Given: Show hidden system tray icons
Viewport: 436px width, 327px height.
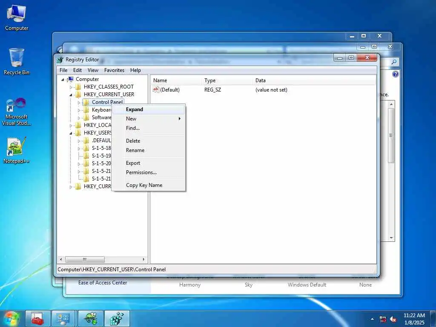Looking at the screenshot, I should (x=372, y=319).
